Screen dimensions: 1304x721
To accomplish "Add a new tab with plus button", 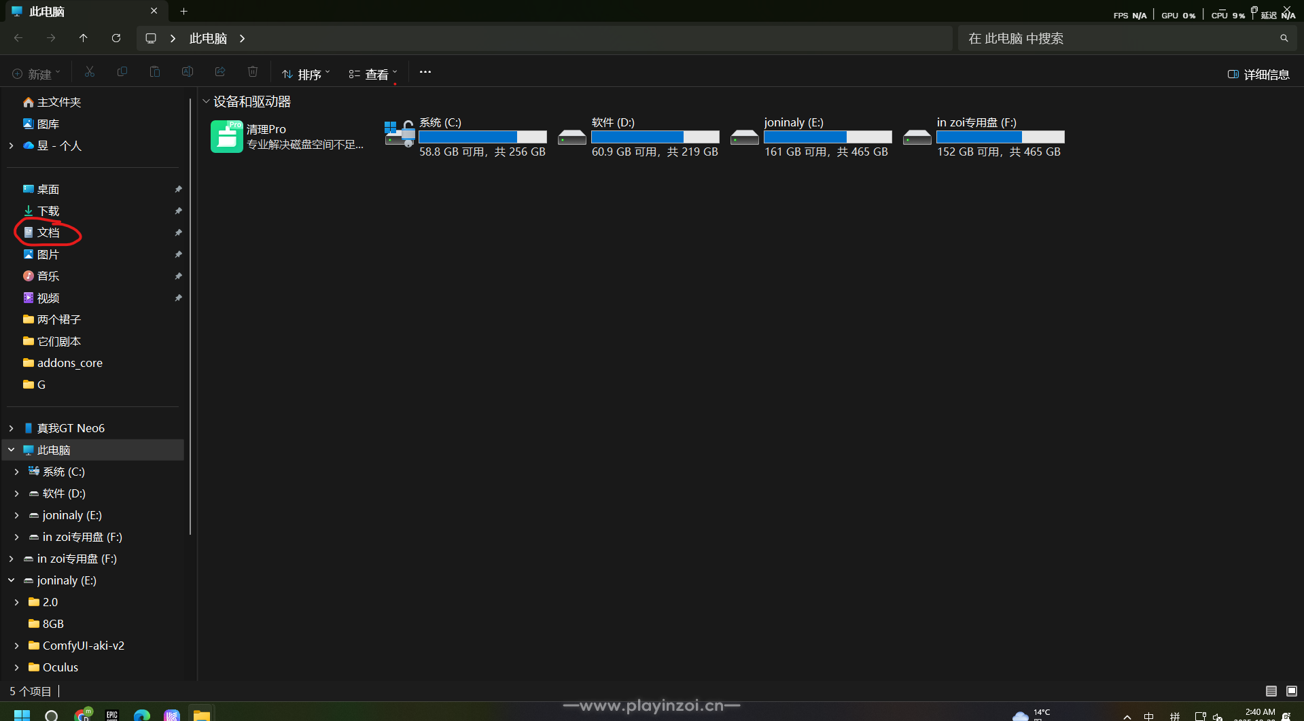I will pyautogui.click(x=183, y=11).
